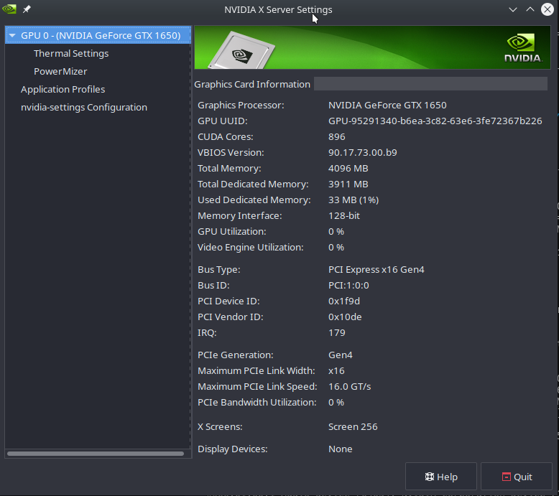Click the CUDA Cores value 896
The width and height of the screenshot is (559, 496).
336,136
